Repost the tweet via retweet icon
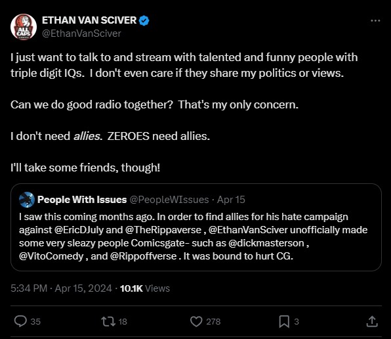Screen dimensions: 391x339 [x=108, y=321]
